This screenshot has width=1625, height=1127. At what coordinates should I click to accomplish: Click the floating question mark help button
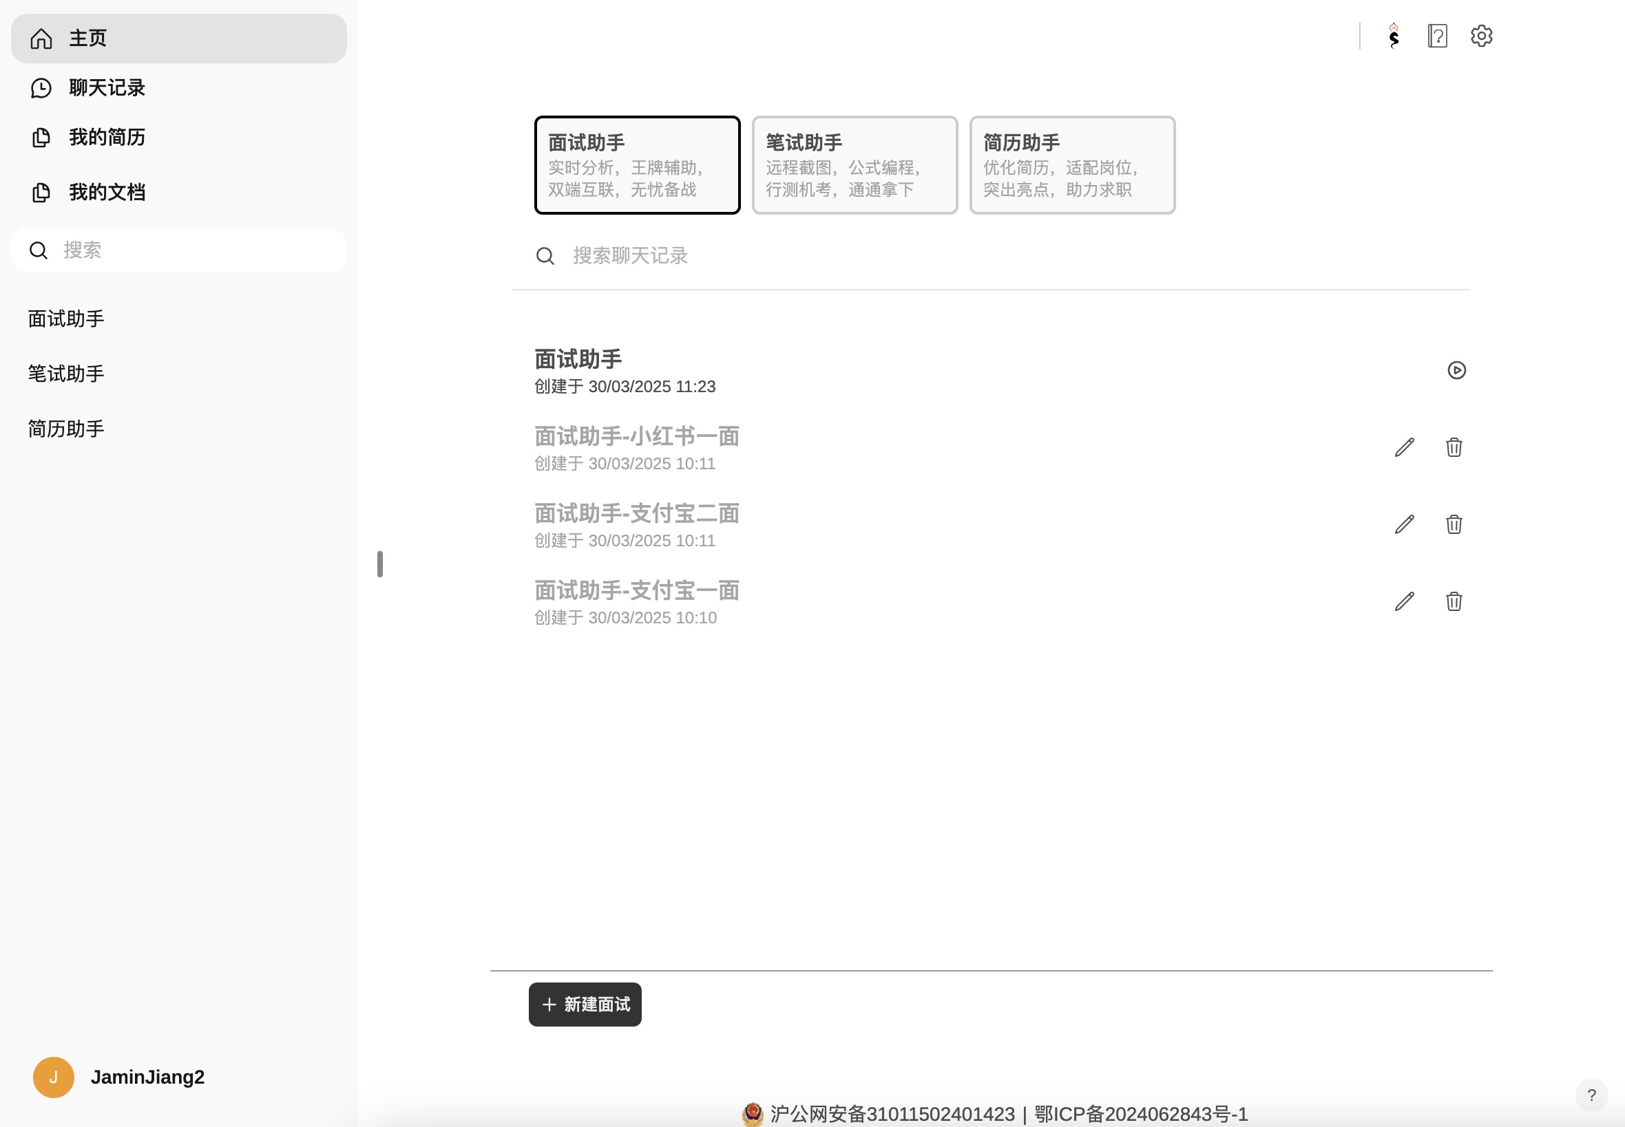click(x=1591, y=1095)
